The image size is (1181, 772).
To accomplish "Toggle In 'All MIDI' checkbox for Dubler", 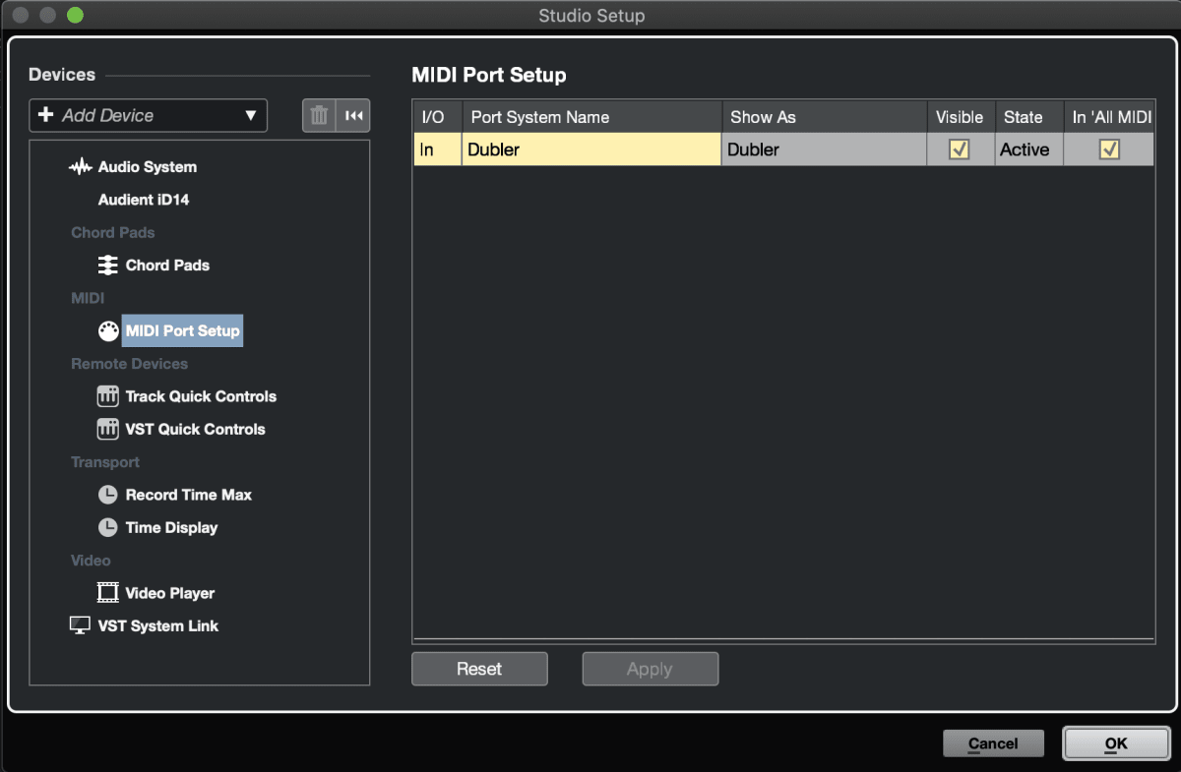I will (1110, 149).
